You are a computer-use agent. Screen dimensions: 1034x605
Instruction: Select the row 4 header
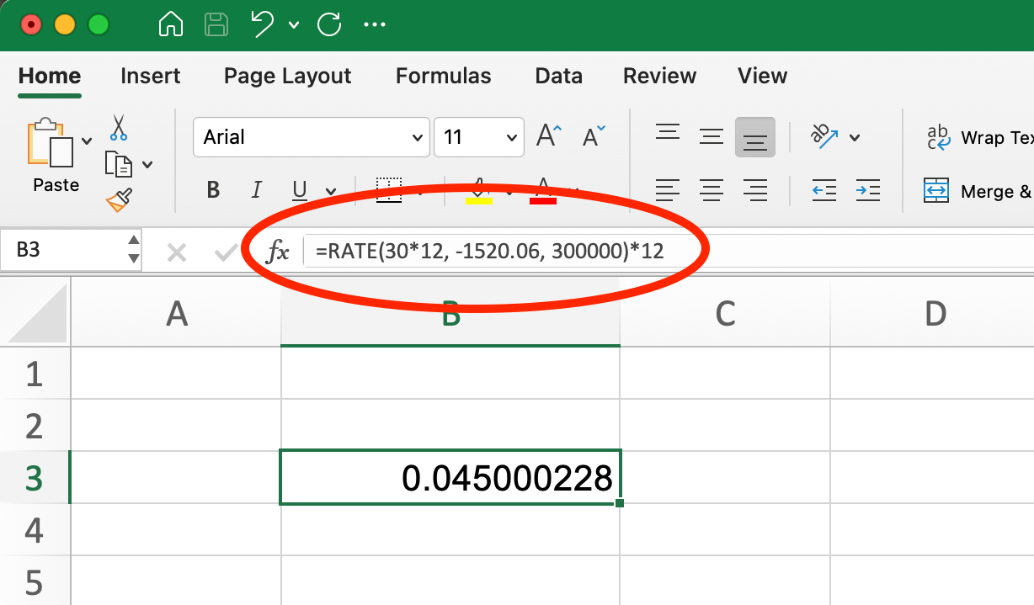coord(35,530)
